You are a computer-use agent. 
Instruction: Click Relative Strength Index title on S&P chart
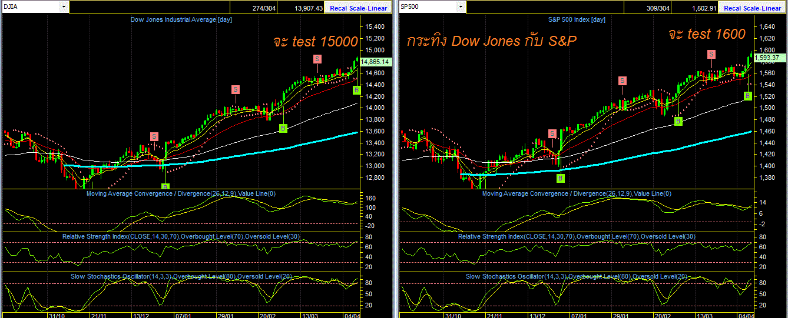point(577,236)
